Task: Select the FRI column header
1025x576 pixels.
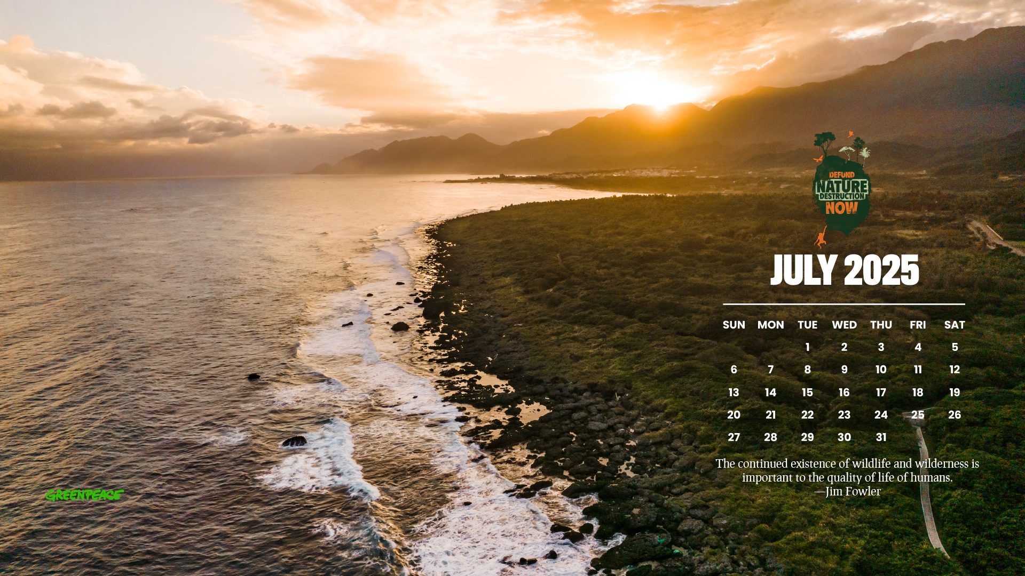Action: coord(918,325)
